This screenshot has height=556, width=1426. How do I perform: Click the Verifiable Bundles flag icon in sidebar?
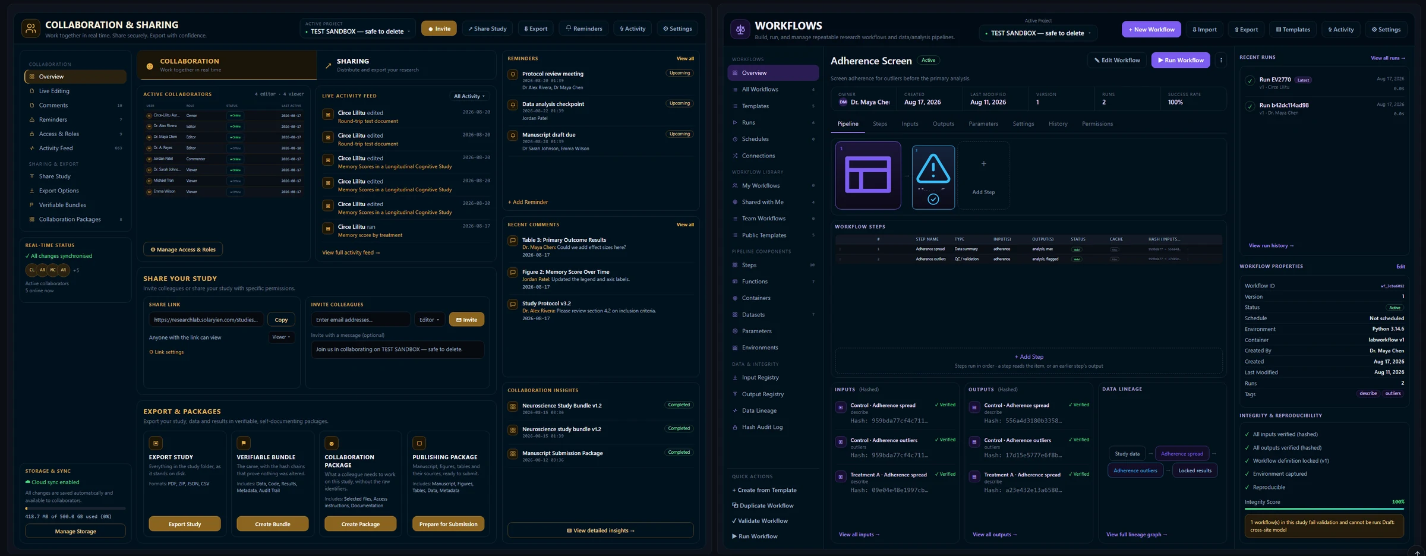coord(31,205)
